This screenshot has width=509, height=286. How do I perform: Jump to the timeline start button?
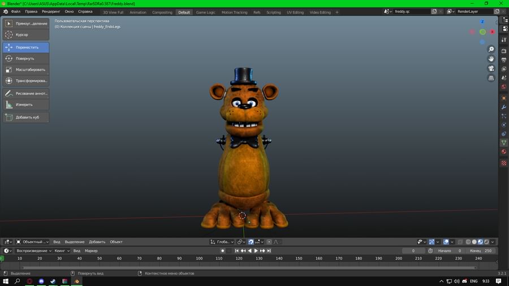[x=236, y=250]
